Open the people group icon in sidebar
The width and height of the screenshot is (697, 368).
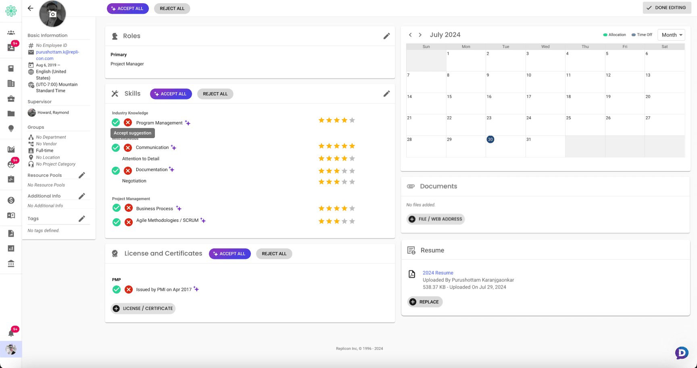tap(11, 33)
